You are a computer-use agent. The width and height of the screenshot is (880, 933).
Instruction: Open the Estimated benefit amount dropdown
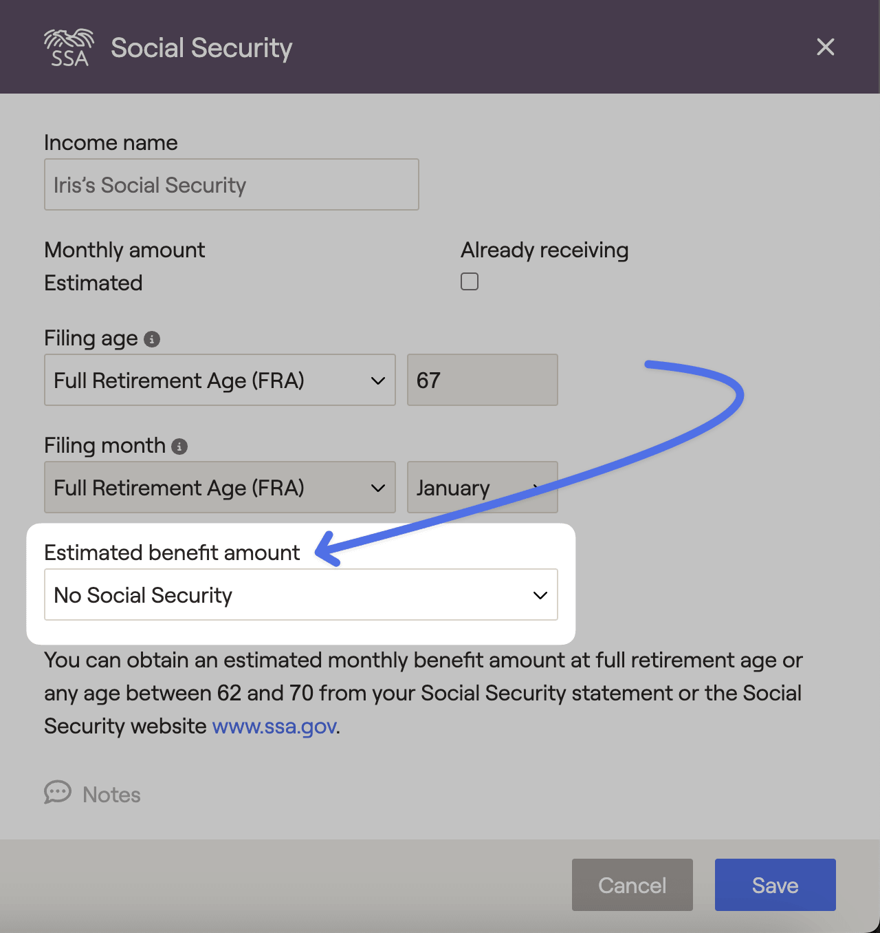301,594
